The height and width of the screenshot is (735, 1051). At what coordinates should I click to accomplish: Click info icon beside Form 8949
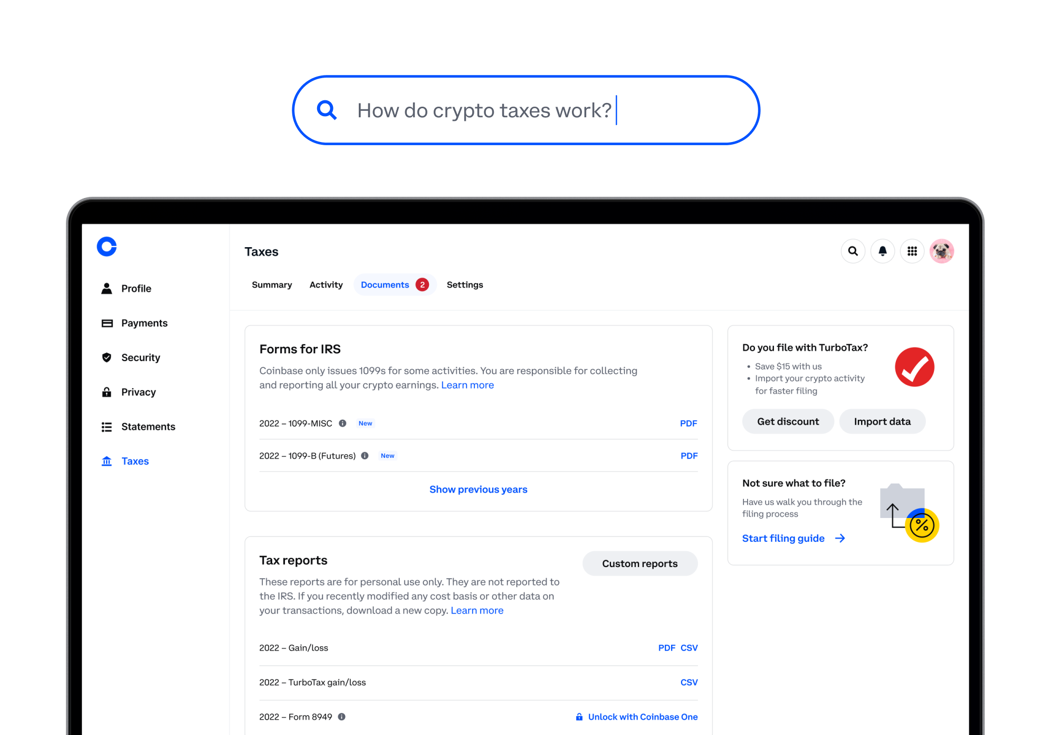tap(341, 717)
